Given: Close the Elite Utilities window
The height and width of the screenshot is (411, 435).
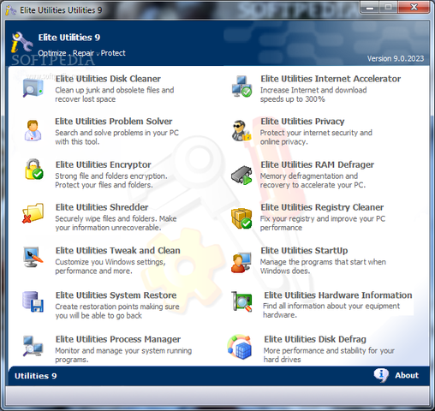Looking at the screenshot, I should [414, 8].
